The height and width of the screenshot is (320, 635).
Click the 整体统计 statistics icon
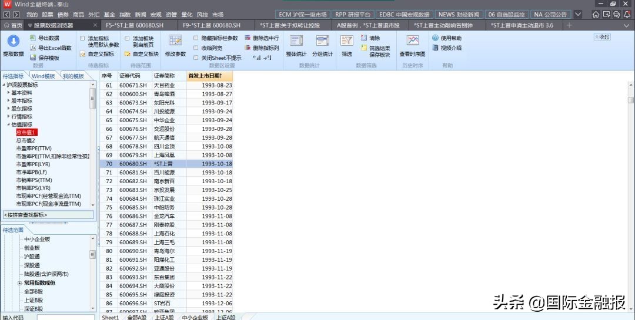tap(296, 41)
